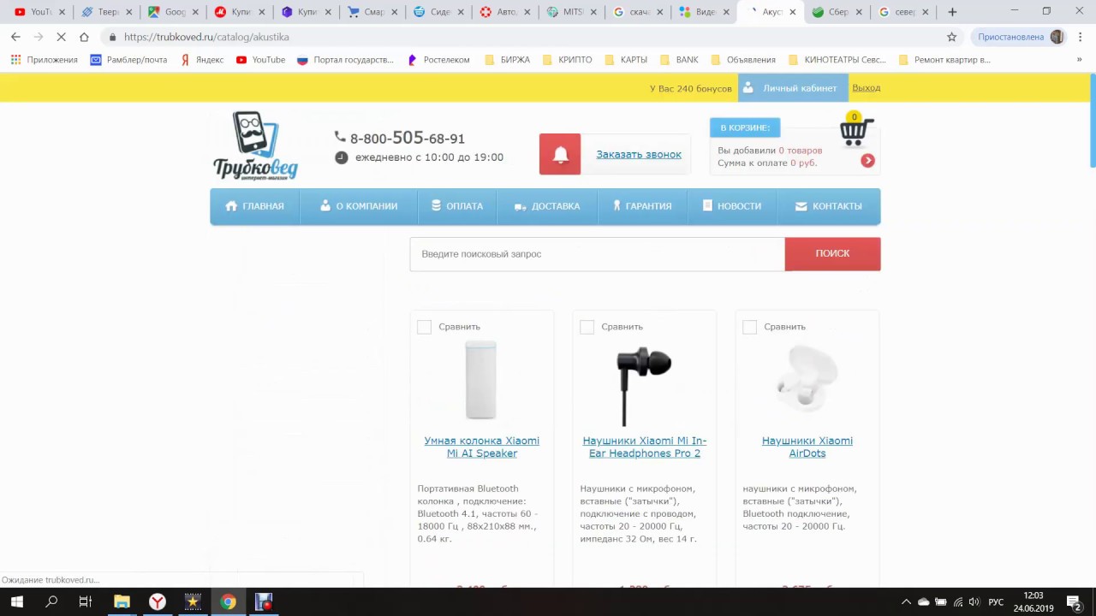Open new browser tab with plus
This screenshot has width=1096, height=616.
(952, 12)
